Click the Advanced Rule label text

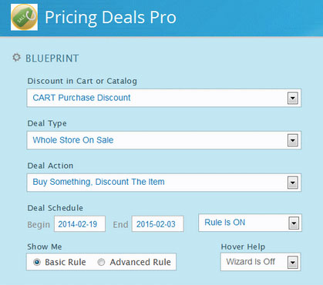[140, 262]
